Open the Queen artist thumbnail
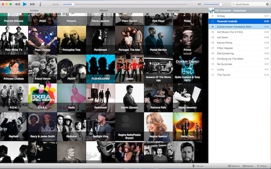This screenshot has height=169, width=271. pyautogui.click(x=129, y=69)
